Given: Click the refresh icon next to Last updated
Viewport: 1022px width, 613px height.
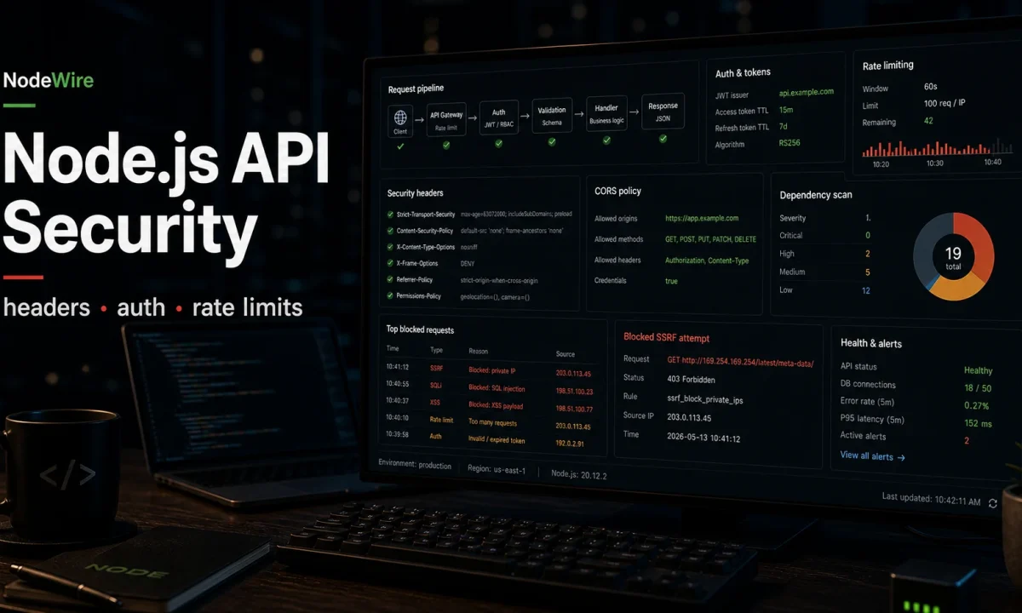Looking at the screenshot, I should tap(992, 503).
